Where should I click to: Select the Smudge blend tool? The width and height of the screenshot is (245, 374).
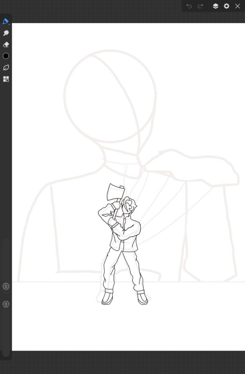coord(6,33)
